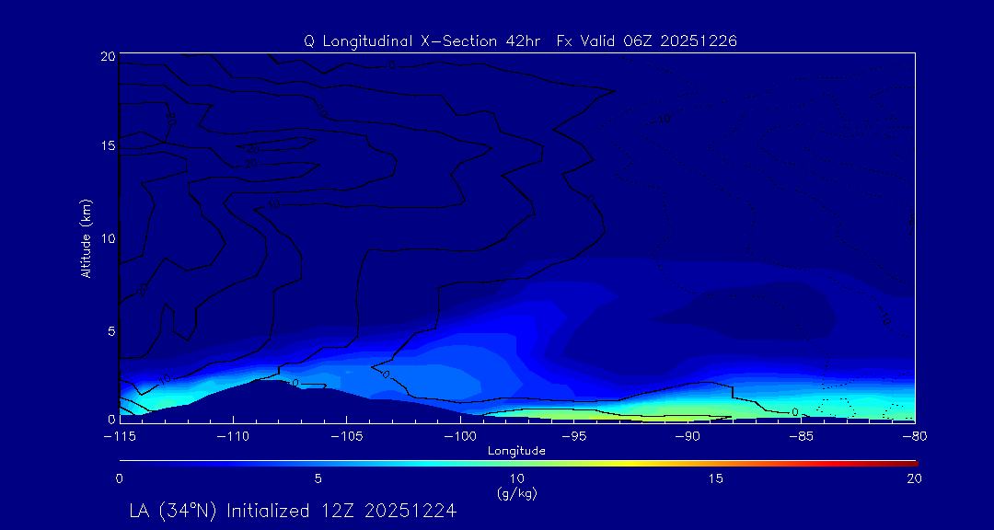Click the altitude axis tick label "20"
Screen dimensions: 994x530
[108, 56]
